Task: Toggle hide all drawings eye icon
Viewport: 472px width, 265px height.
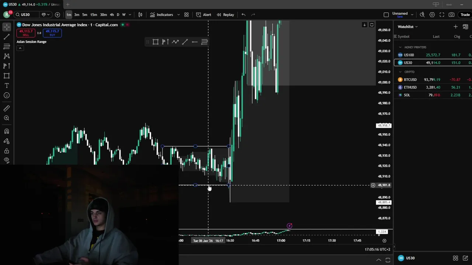Action: (x=7, y=160)
